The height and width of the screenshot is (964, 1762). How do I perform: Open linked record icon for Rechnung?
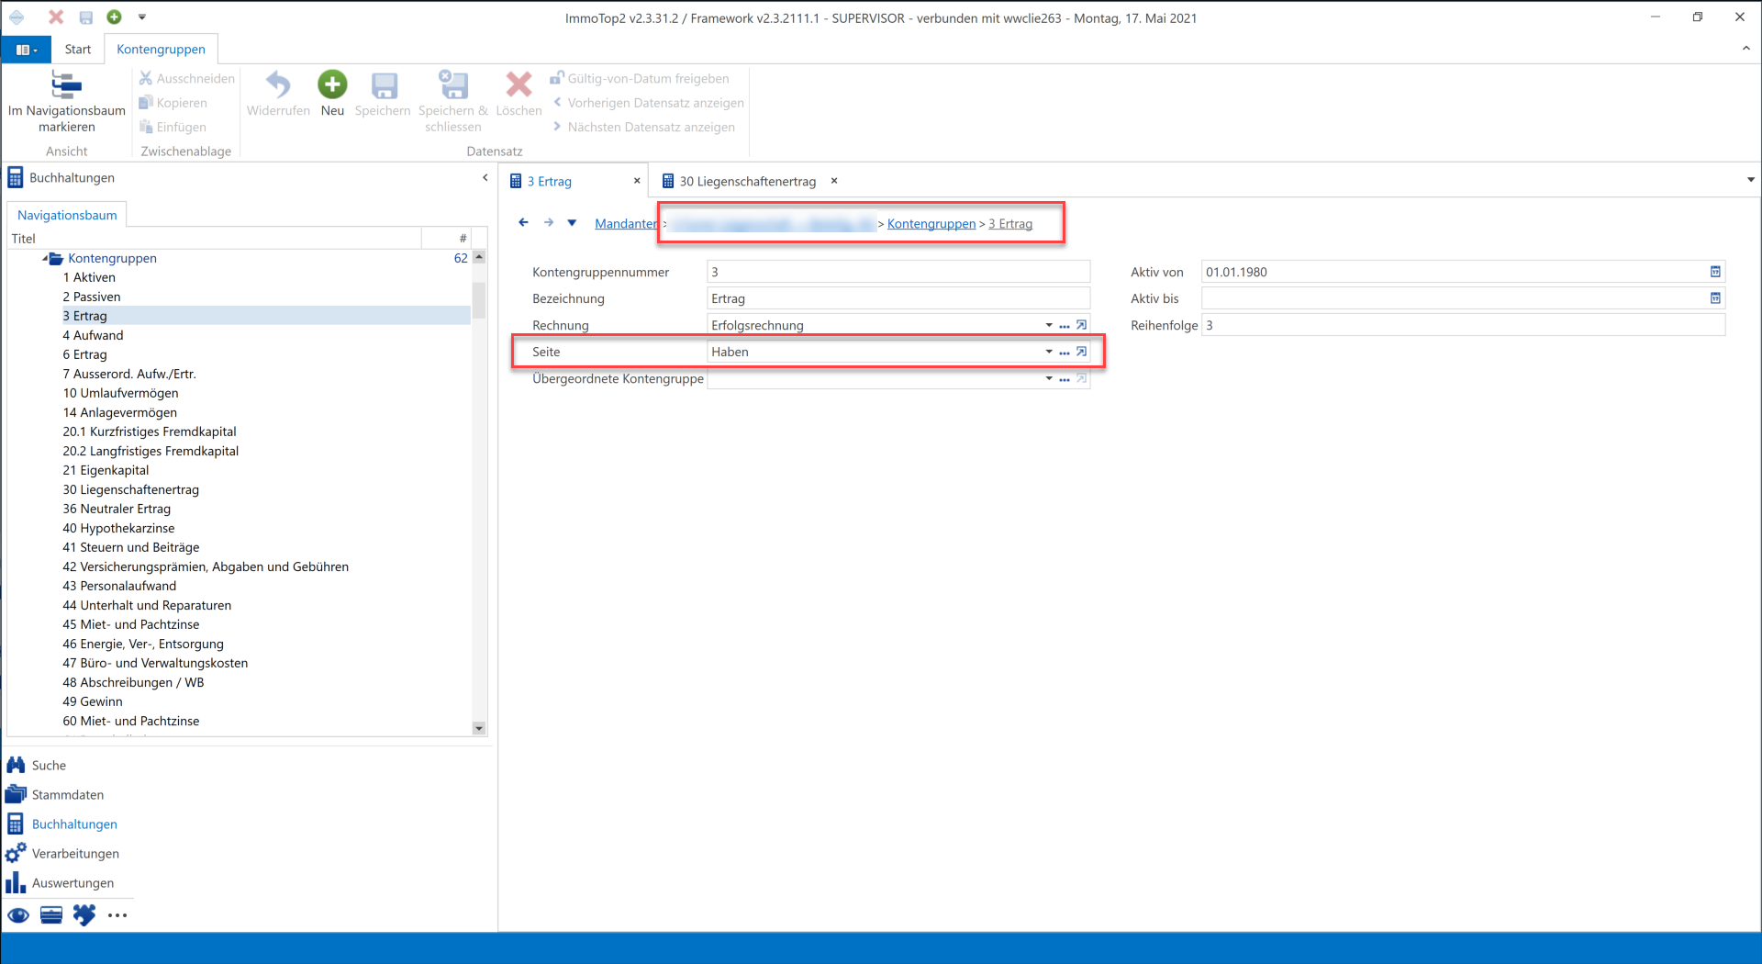pos(1082,325)
